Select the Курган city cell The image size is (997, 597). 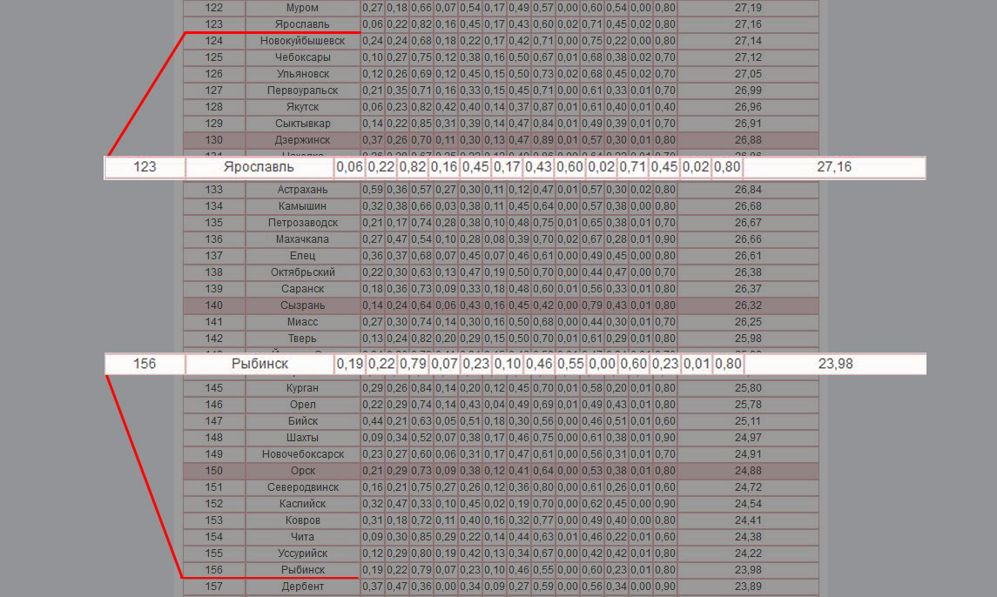(302, 388)
